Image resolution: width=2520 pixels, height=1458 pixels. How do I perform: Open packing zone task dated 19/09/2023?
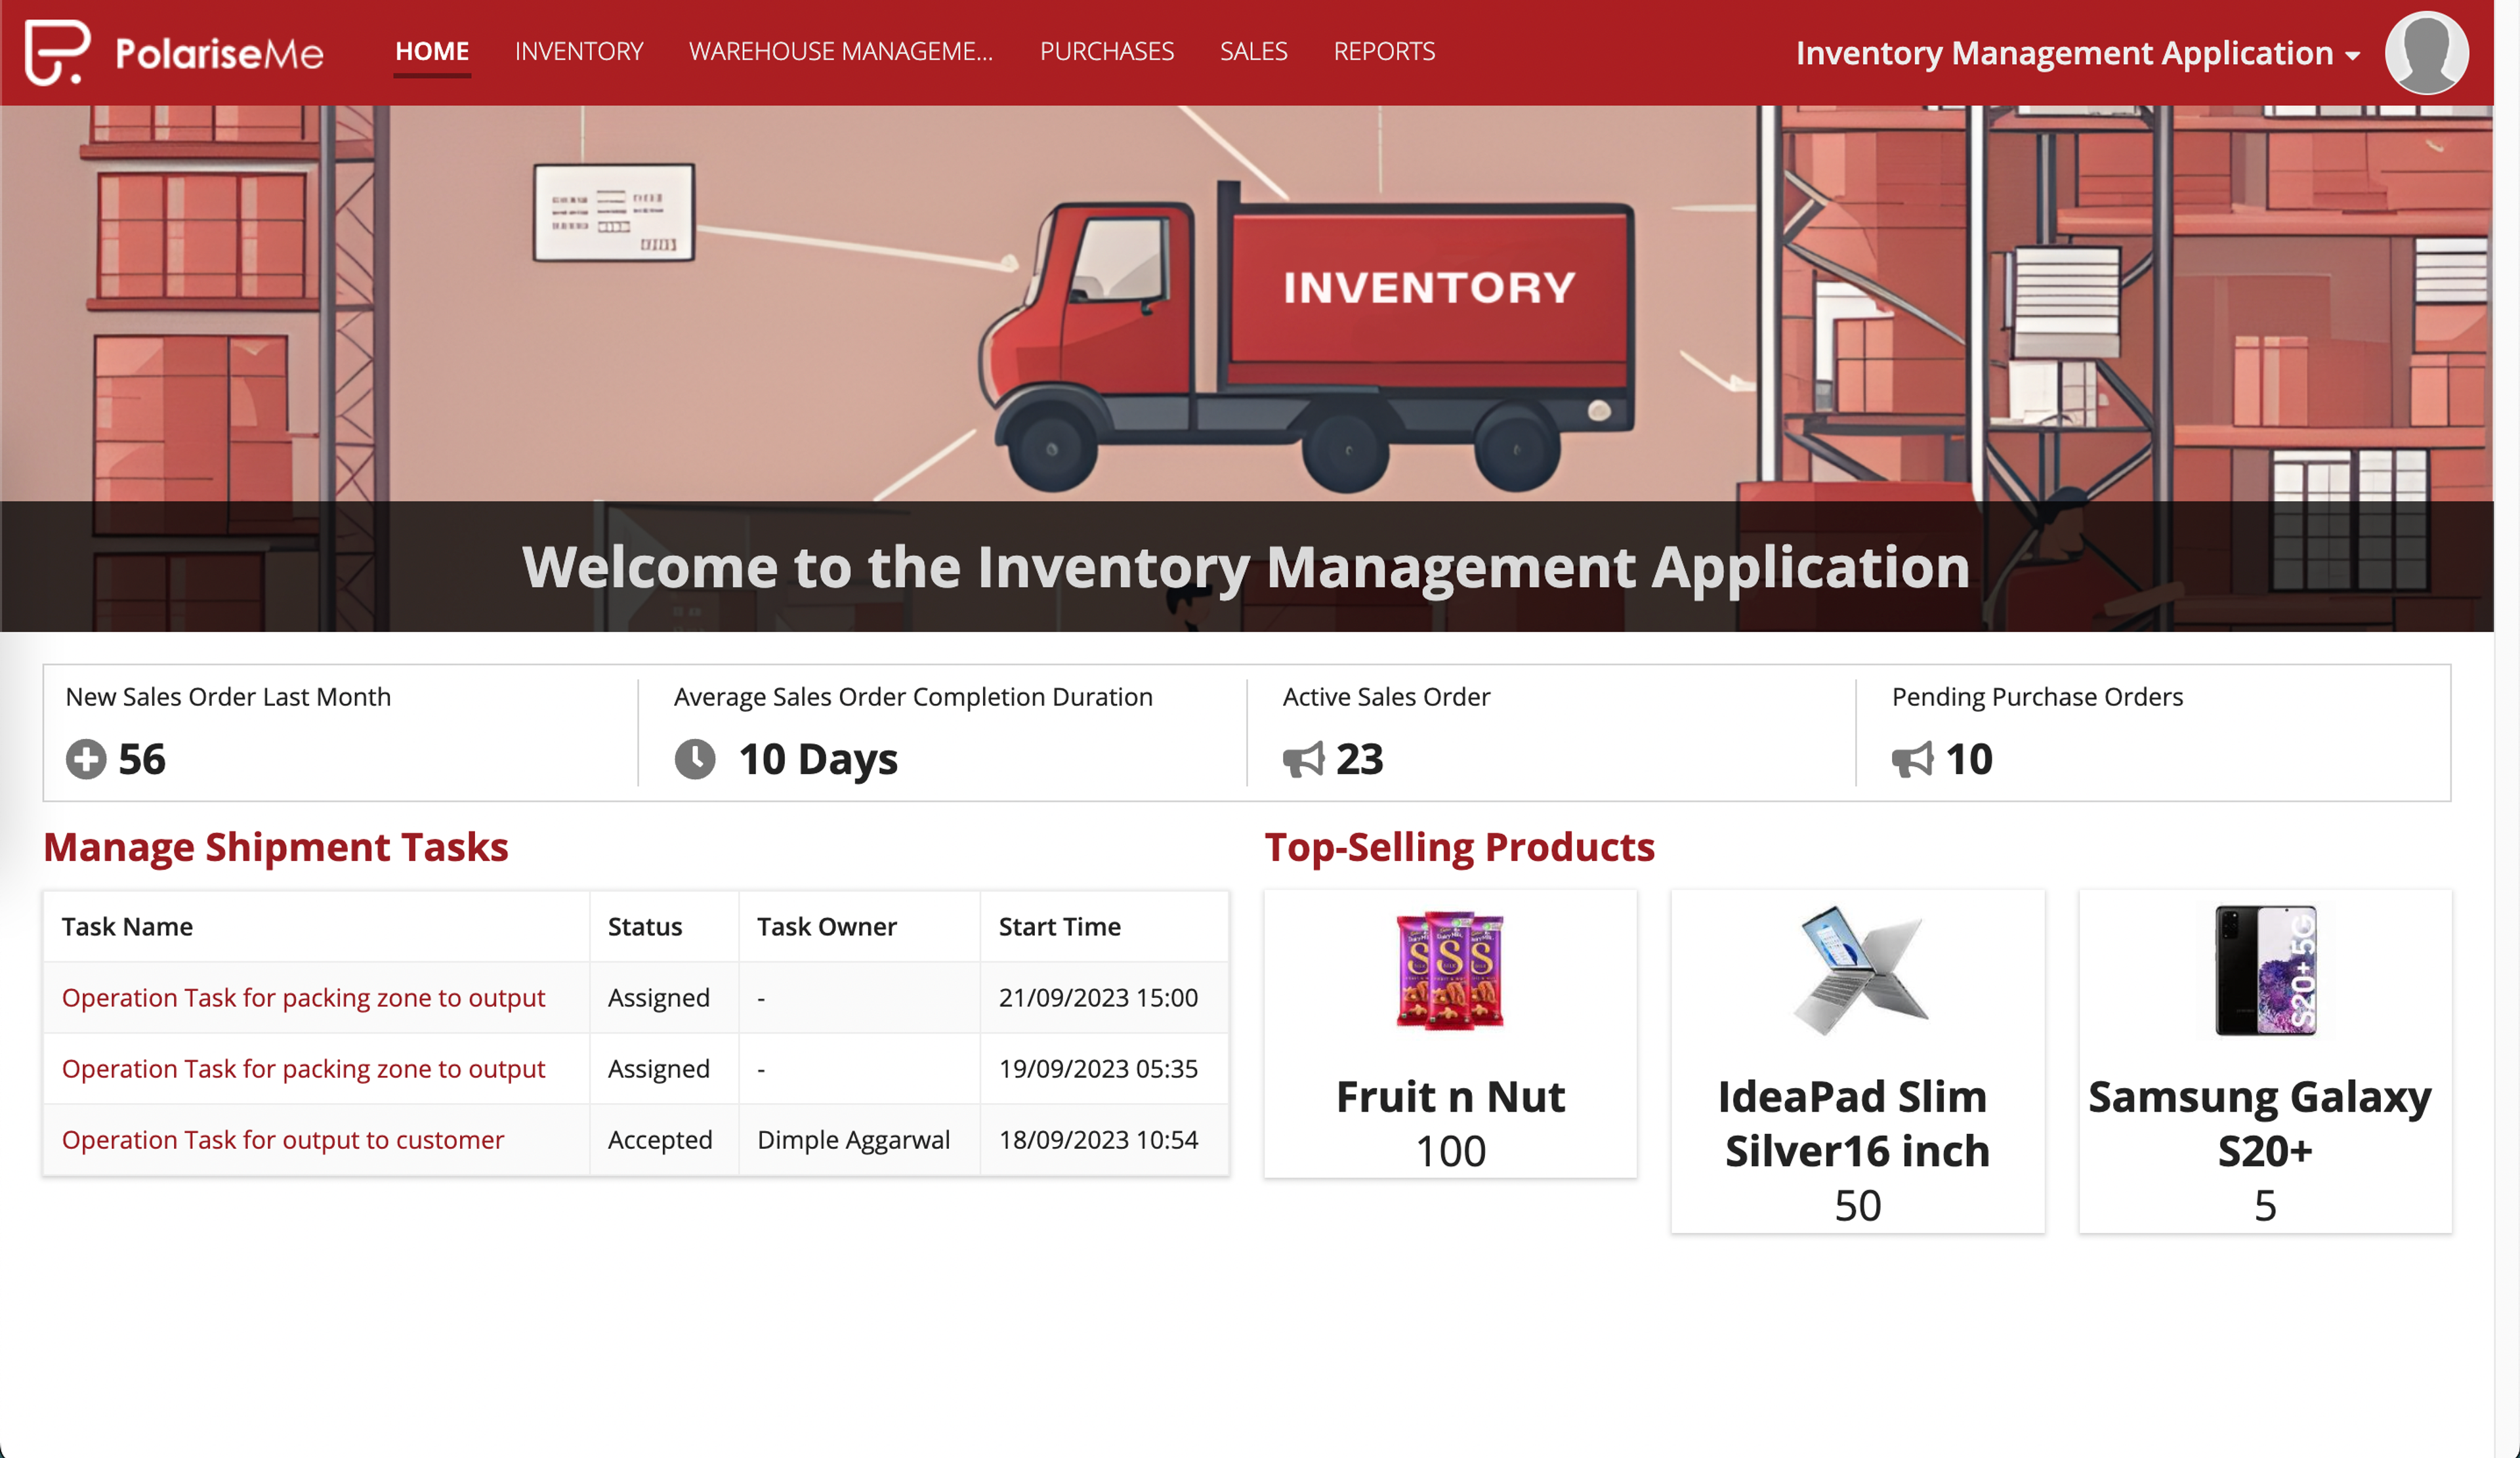point(303,1068)
